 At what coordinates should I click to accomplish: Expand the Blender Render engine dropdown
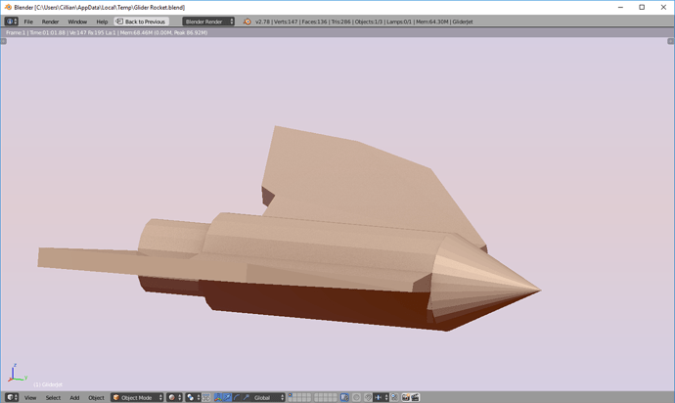(x=208, y=22)
